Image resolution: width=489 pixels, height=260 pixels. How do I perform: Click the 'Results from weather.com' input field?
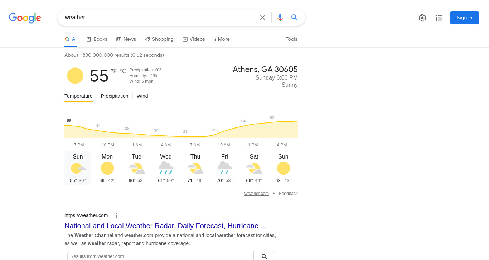[160, 256]
